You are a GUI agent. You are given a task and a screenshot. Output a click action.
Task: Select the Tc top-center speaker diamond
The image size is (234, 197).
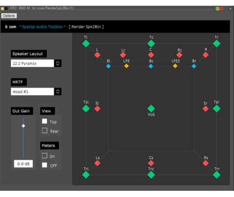[151, 44]
